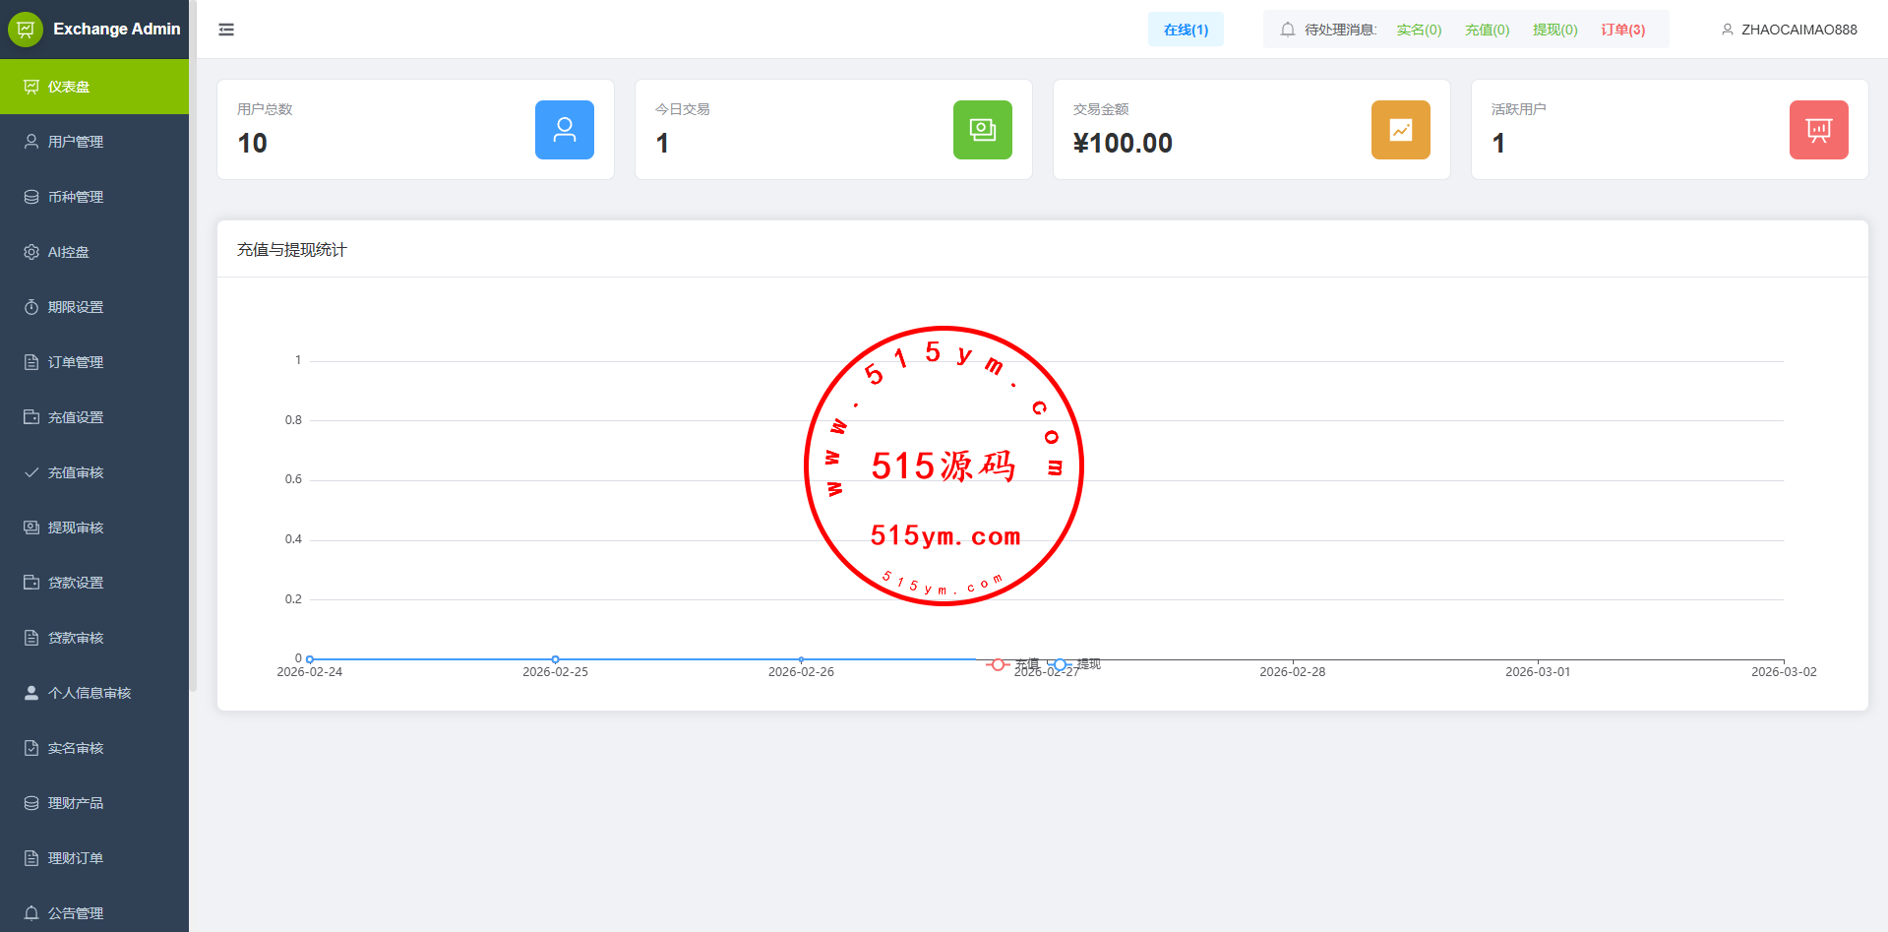Open pending 订单(3) notifications link

pos(1622,30)
